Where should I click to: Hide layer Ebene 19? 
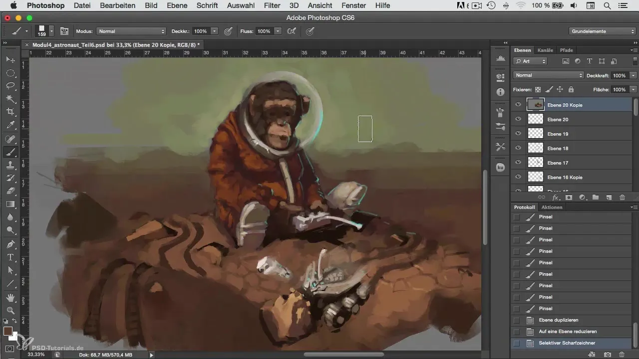point(518,134)
